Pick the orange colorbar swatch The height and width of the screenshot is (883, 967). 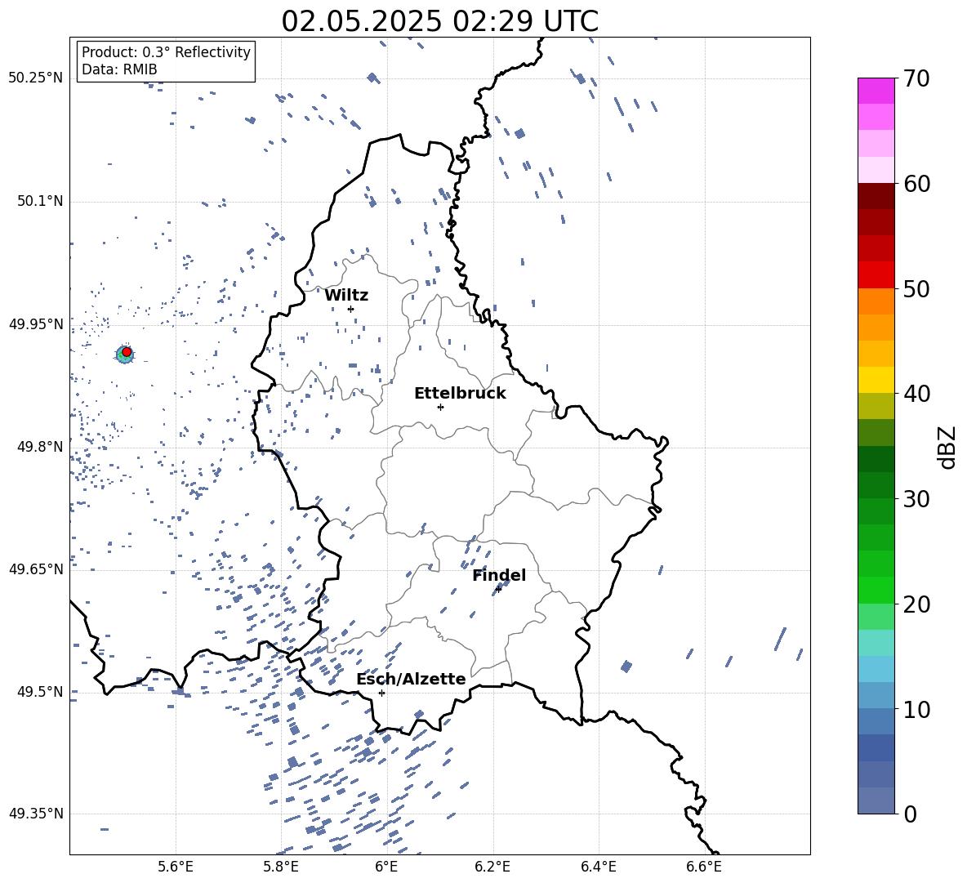876,301
